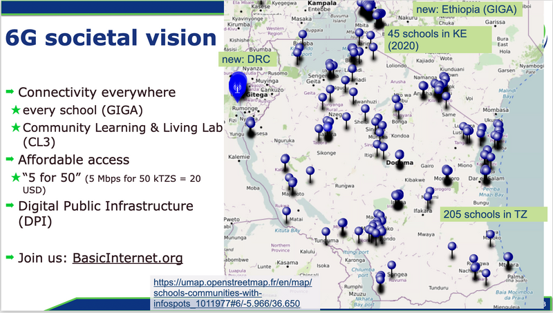Click the large antenna marker near Gitega
This screenshot has width=553, height=313.
[x=238, y=86]
